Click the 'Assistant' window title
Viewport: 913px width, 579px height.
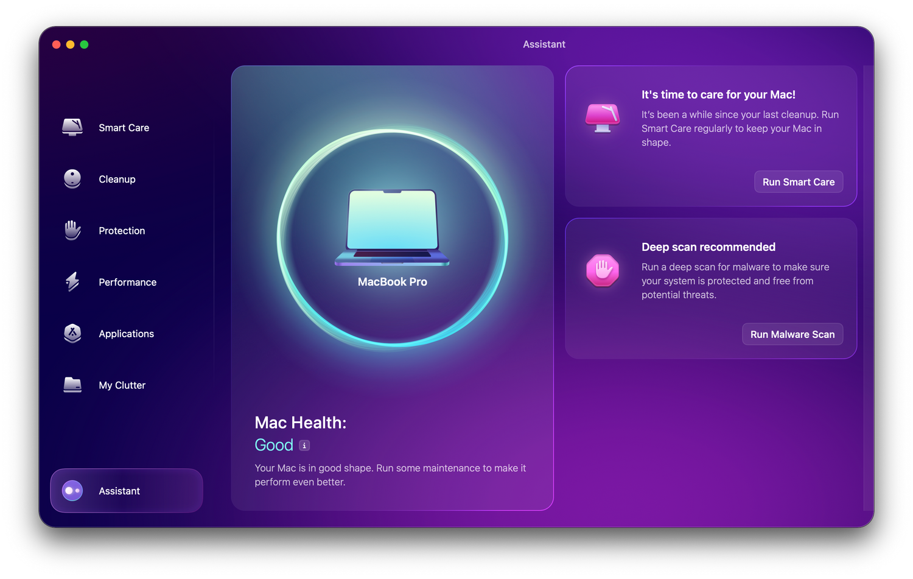(x=544, y=44)
